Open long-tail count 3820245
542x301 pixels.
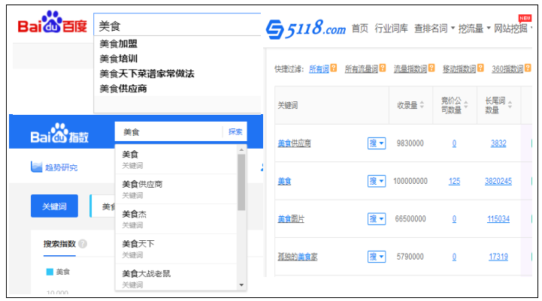pyautogui.click(x=498, y=181)
